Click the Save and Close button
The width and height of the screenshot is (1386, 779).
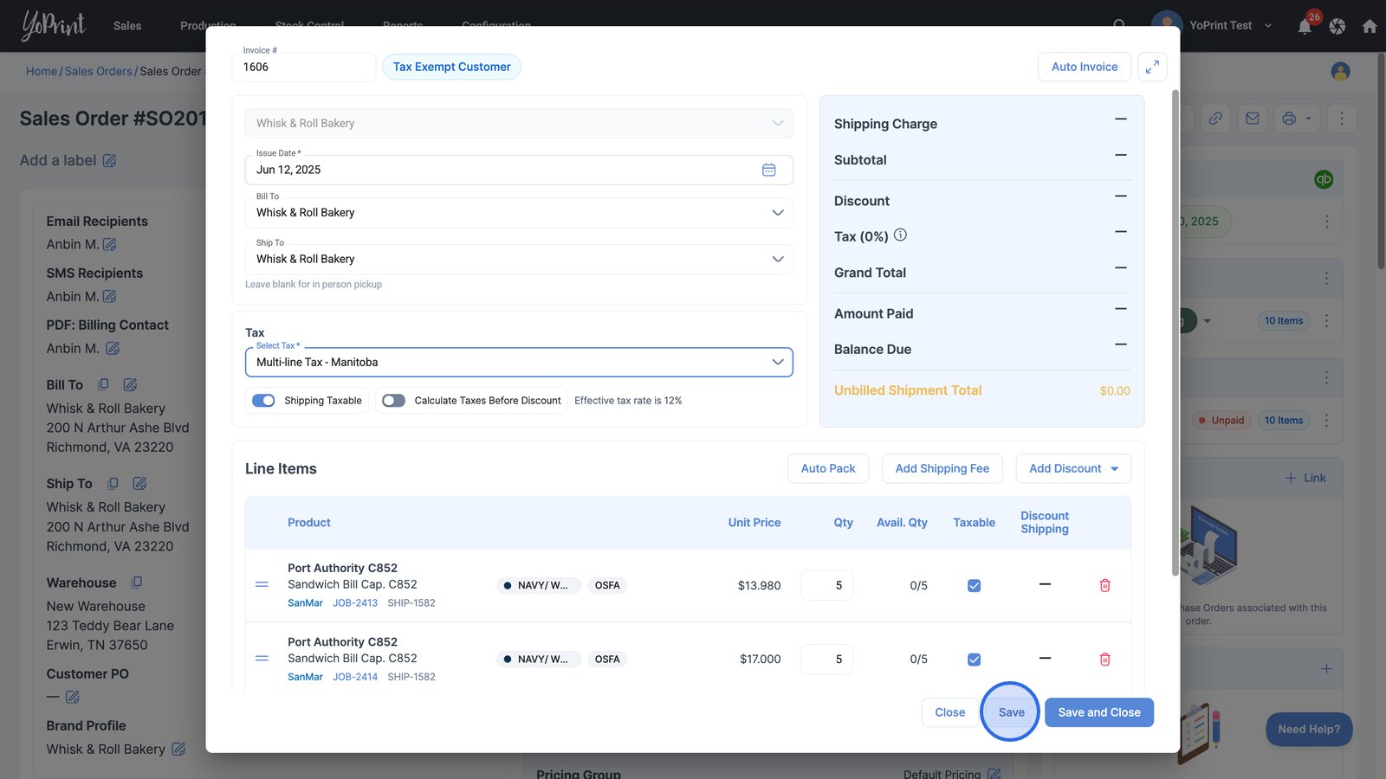[1098, 712]
